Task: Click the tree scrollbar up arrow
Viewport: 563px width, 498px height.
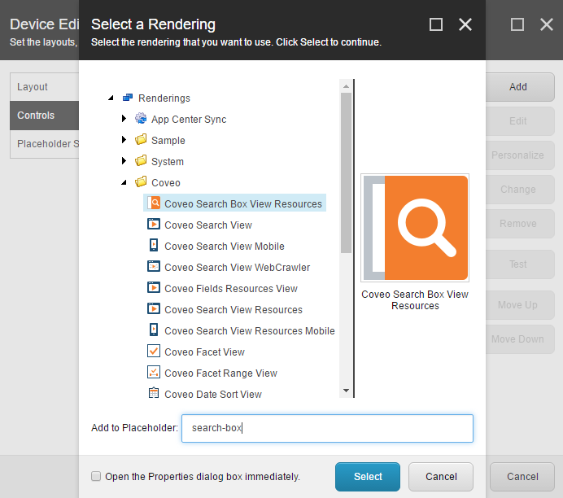Action: point(346,86)
